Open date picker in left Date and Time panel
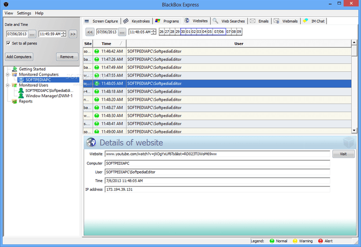 32,34
